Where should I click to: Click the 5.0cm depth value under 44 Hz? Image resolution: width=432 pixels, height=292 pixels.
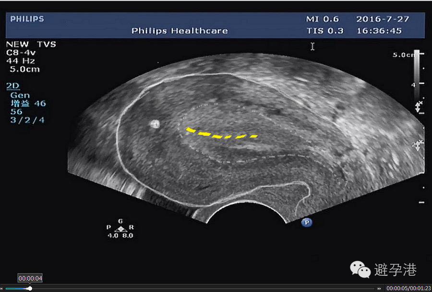pyautogui.click(x=24, y=69)
